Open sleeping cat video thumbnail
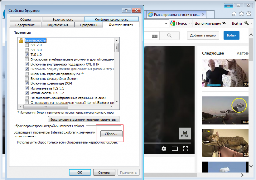This screenshot has width=256, height=180. [x=225, y=143]
